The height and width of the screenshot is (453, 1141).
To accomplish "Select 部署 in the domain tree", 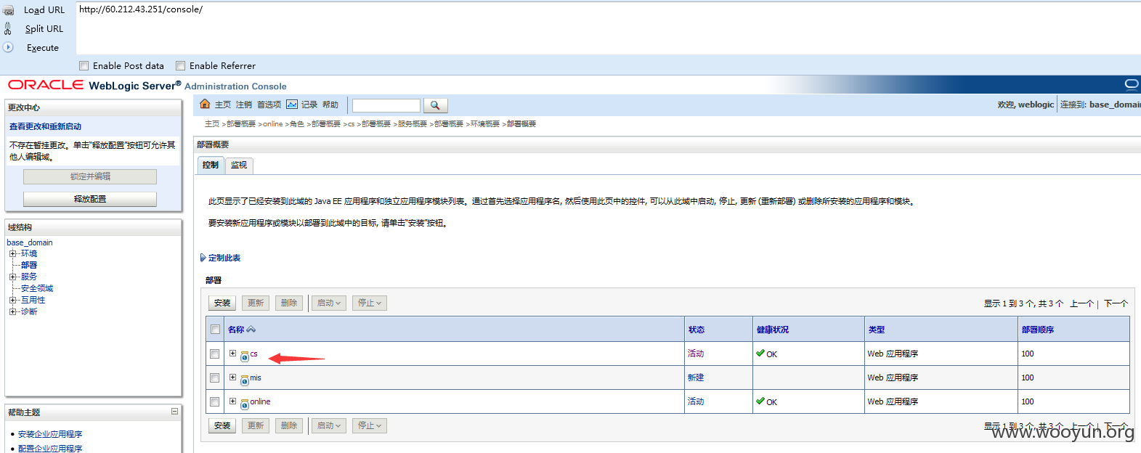I will (x=29, y=265).
